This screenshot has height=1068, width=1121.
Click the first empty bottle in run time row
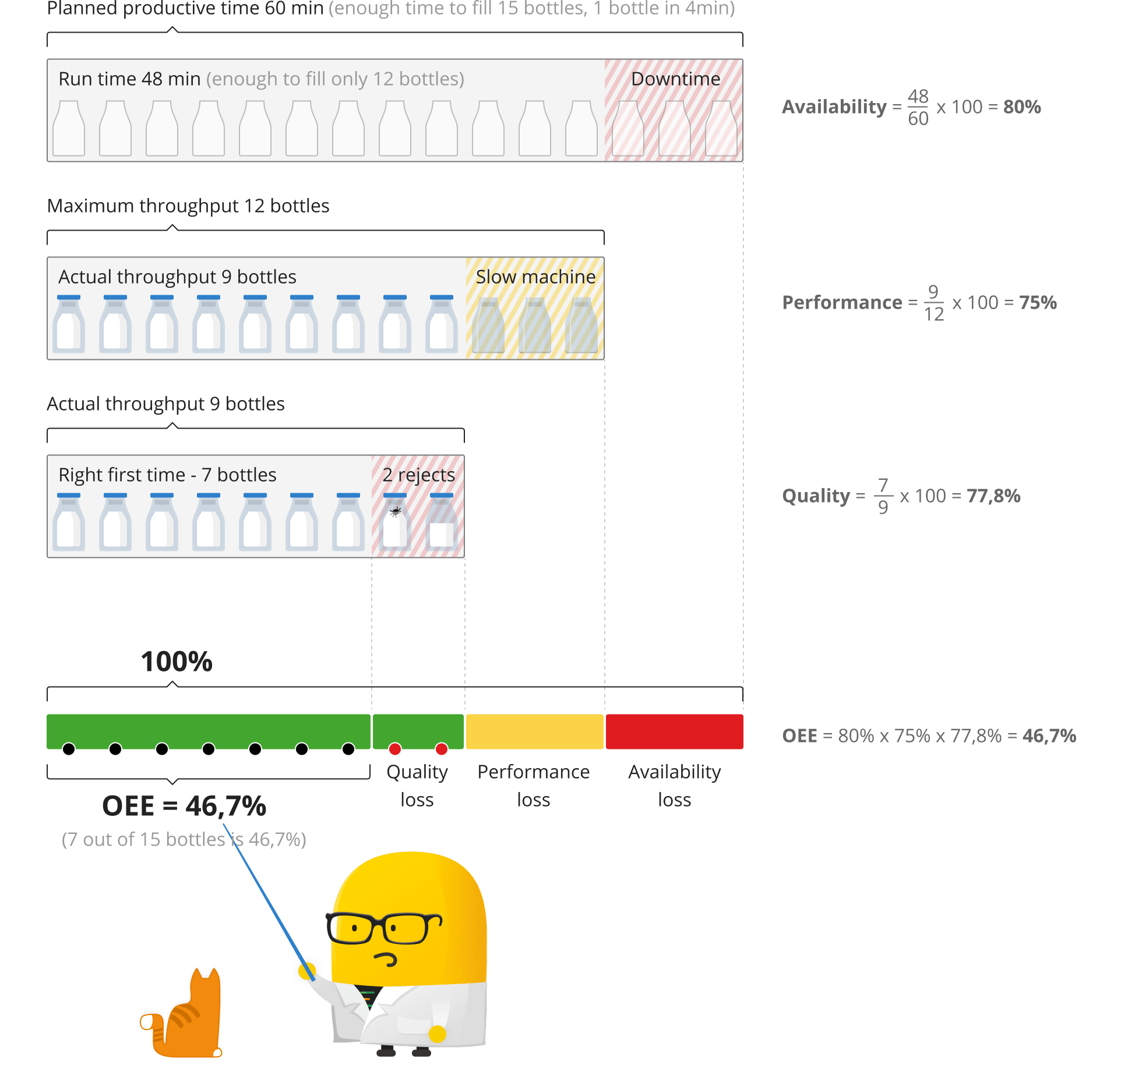pos(69,128)
